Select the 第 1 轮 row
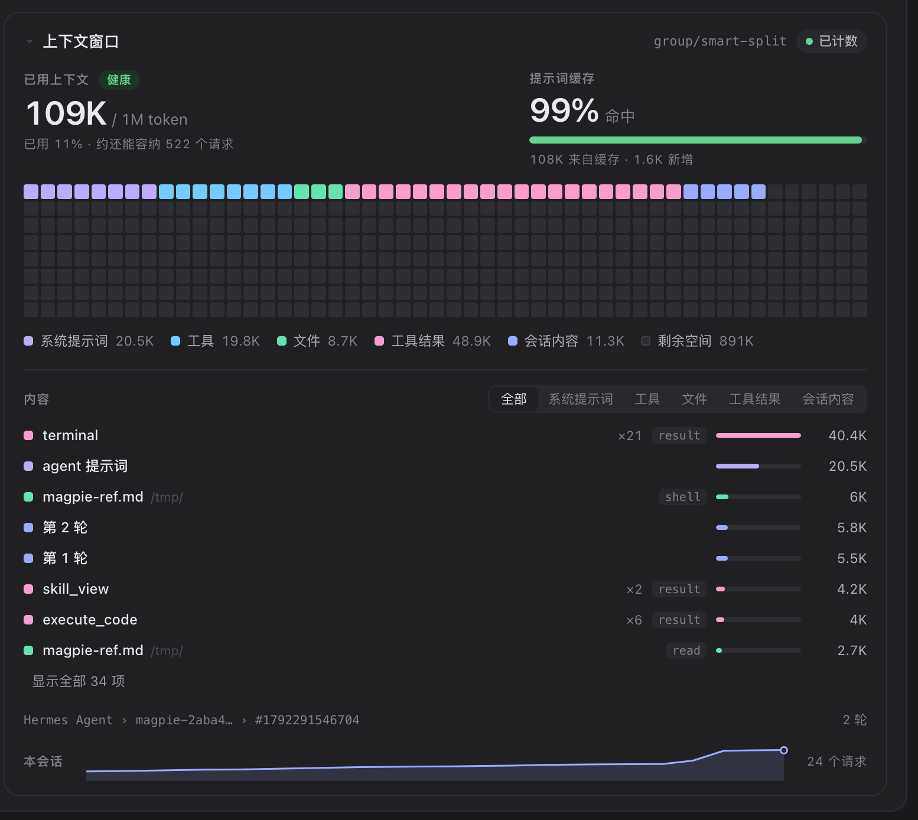918x820 pixels. pos(445,558)
